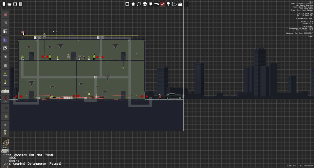314x168 pixels.
Task: Open a level with the folder icon
Action: 9,4
